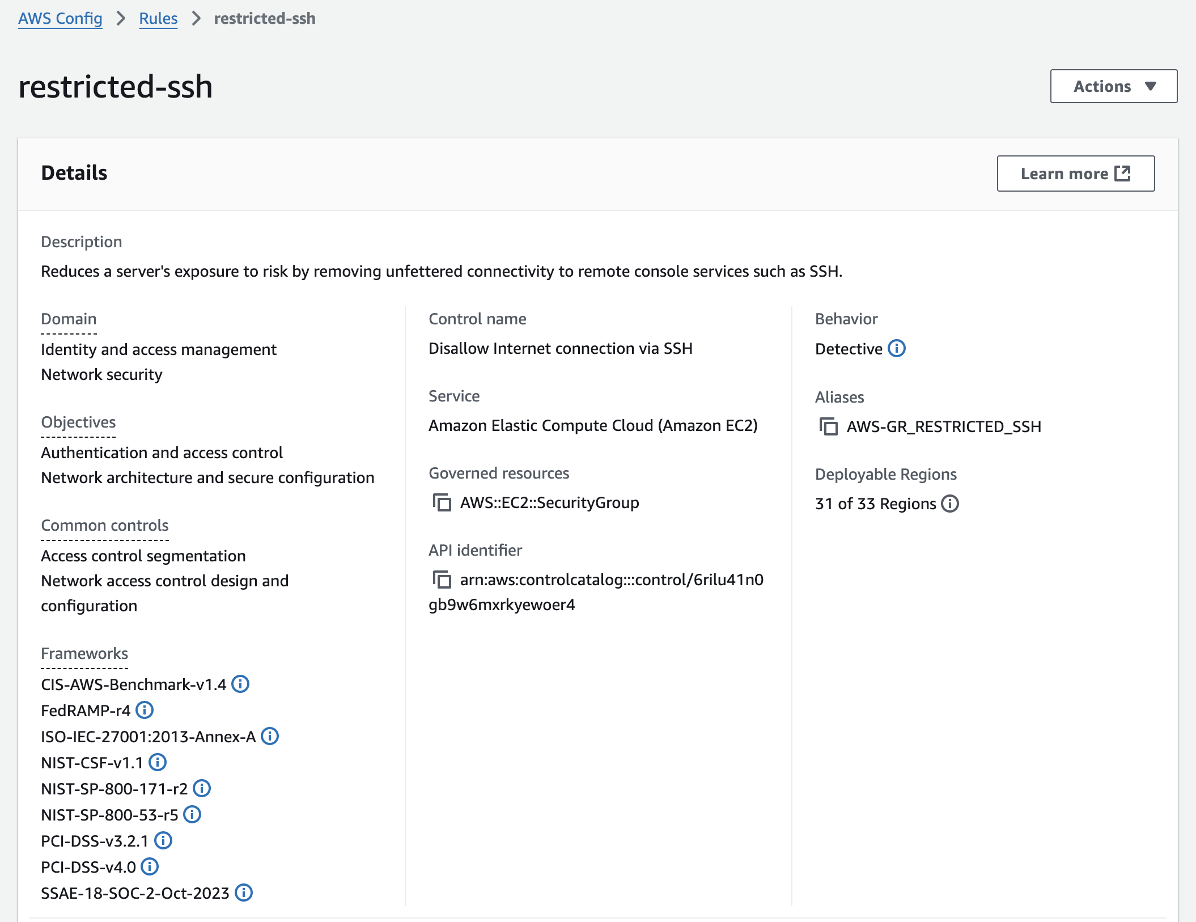Show info for SSAE-18-SOC-2-Oct-2023
The height and width of the screenshot is (922, 1196).
click(x=244, y=893)
